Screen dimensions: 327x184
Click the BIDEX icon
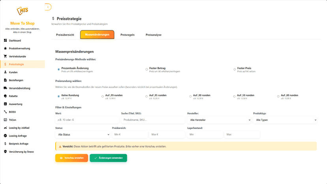pos(5,112)
